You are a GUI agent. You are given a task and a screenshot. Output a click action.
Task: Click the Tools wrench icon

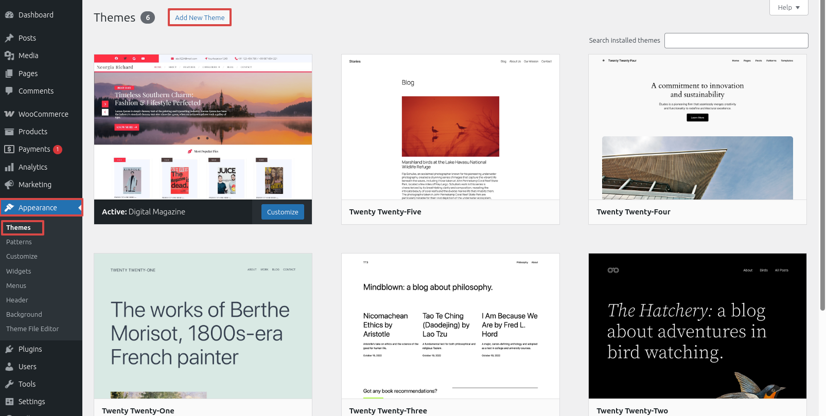tap(9, 384)
